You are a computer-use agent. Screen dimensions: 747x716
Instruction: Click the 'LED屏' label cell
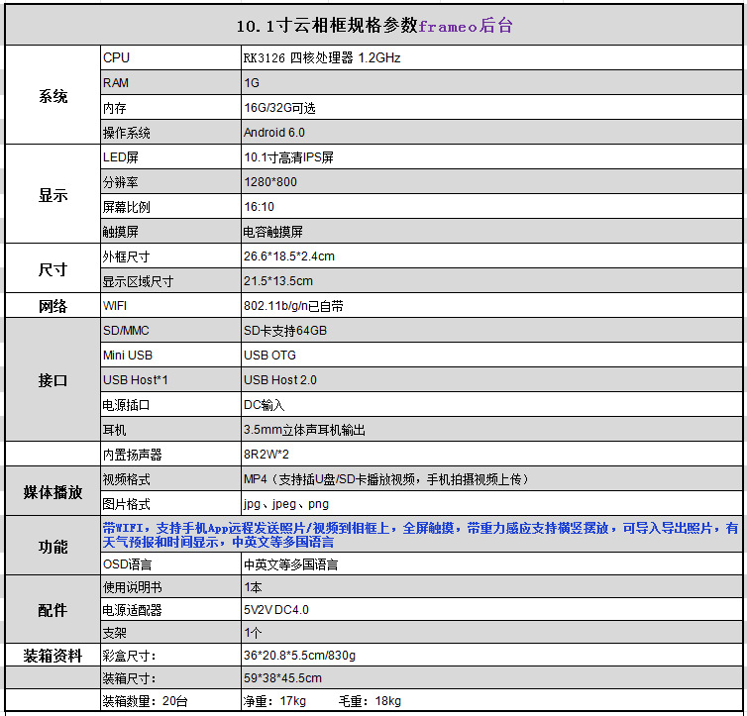pos(170,156)
